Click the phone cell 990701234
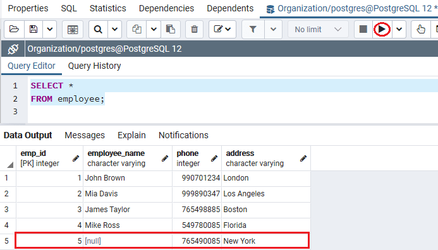Viewport: 438px width, 250px height. tap(197, 178)
